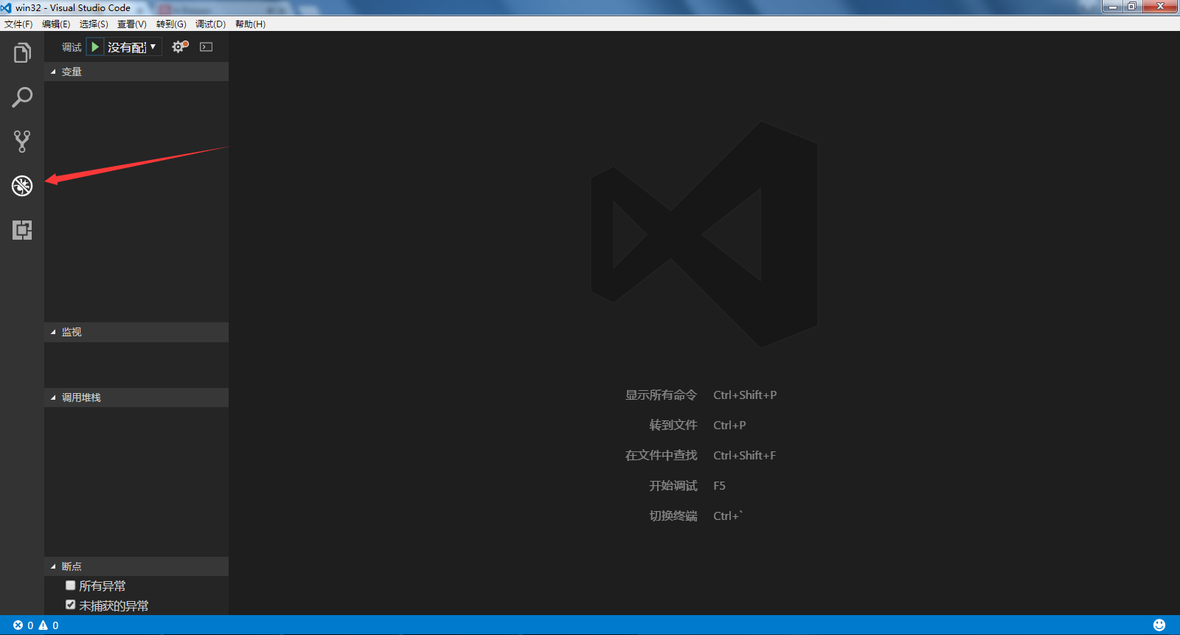
Task: Click the Ctrl+` shortcut text
Action: point(728,516)
